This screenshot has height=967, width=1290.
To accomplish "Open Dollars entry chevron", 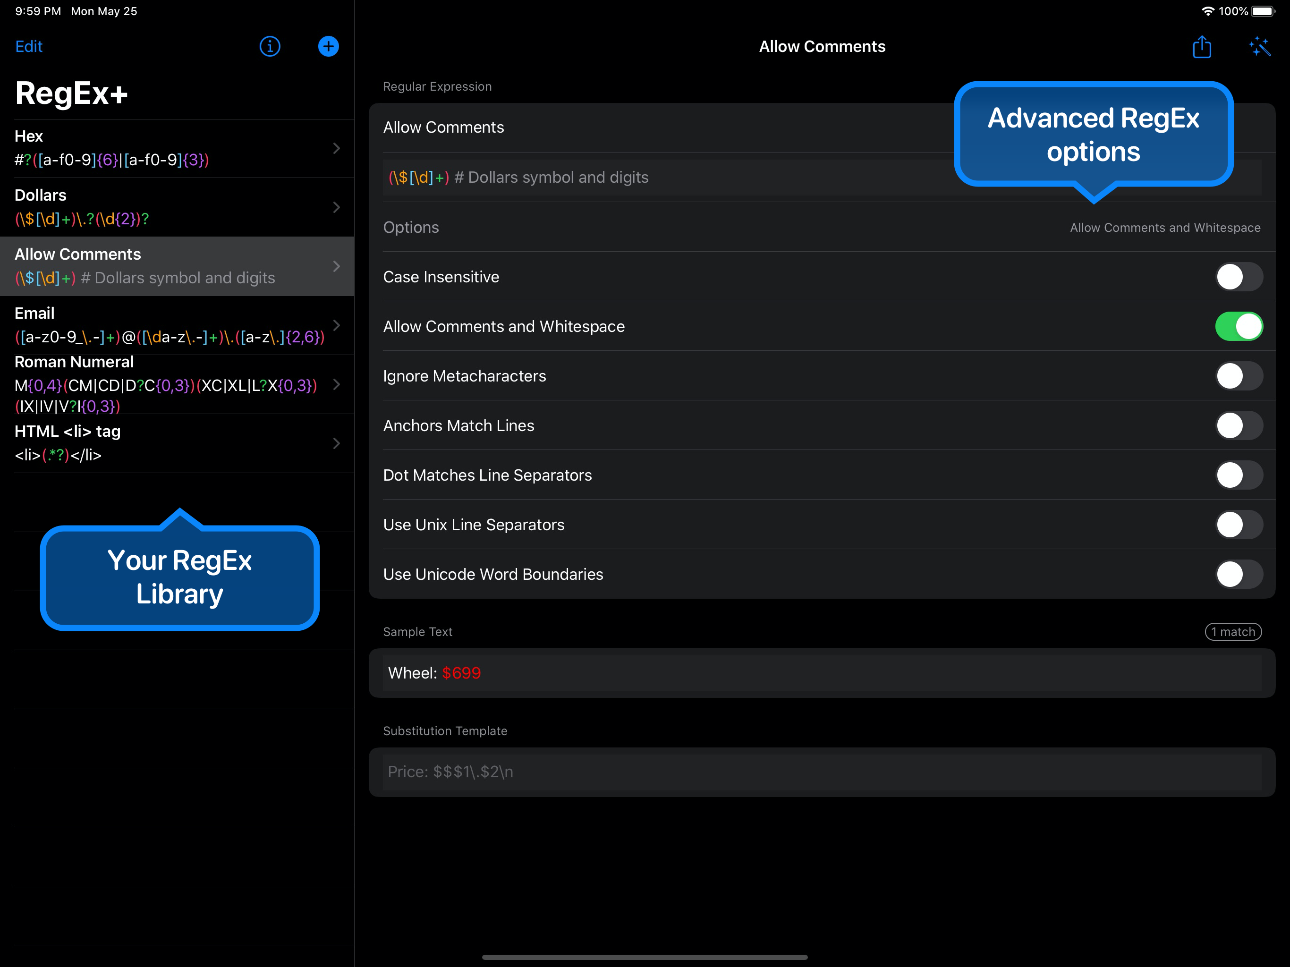I will (x=337, y=207).
